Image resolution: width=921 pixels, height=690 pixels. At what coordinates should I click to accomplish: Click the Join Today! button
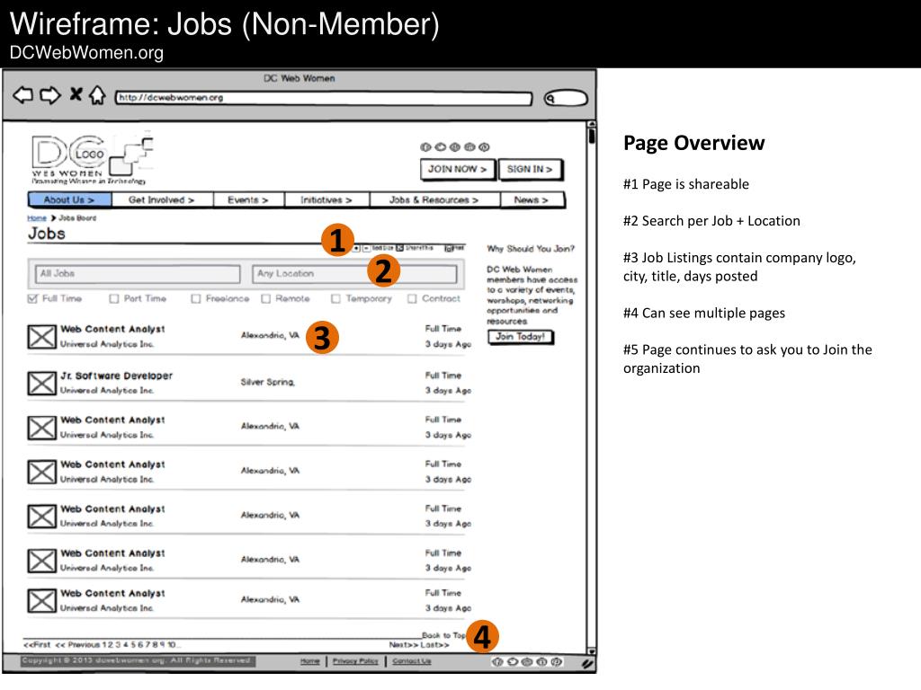521,337
